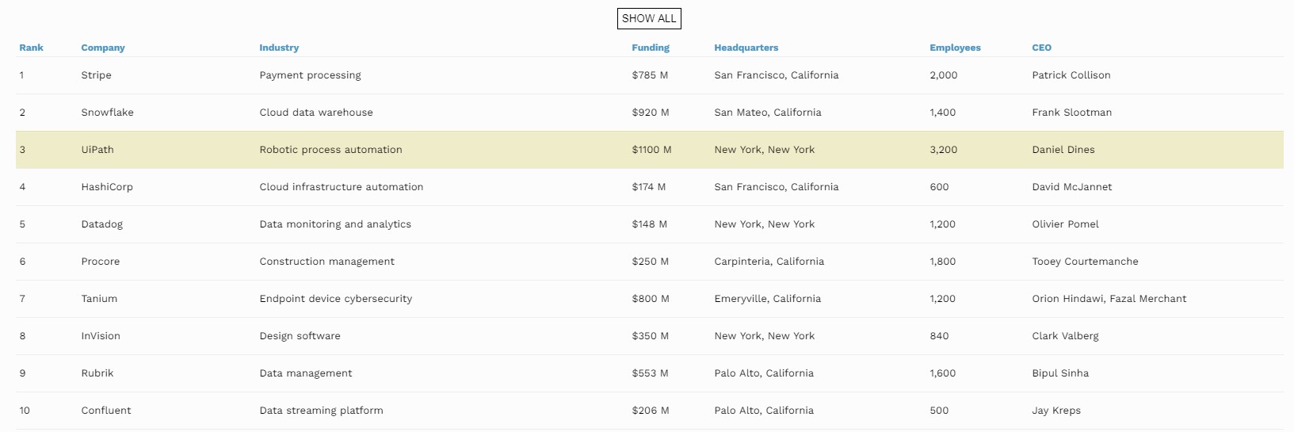
Task: Select the Procore table row
Action: point(650,262)
